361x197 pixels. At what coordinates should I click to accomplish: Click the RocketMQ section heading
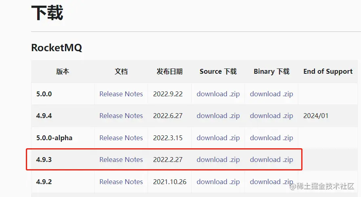click(x=57, y=48)
